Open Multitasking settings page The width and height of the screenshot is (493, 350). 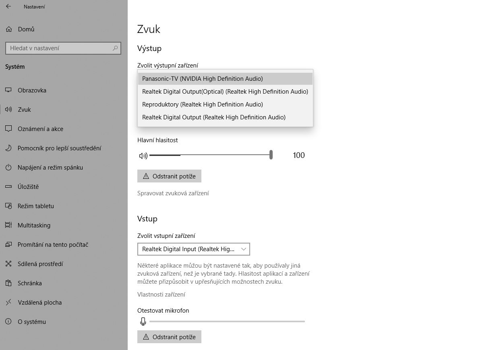pyautogui.click(x=34, y=225)
